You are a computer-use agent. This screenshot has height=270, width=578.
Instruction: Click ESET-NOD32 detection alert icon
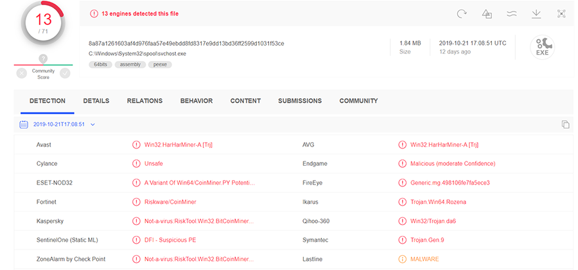136,183
